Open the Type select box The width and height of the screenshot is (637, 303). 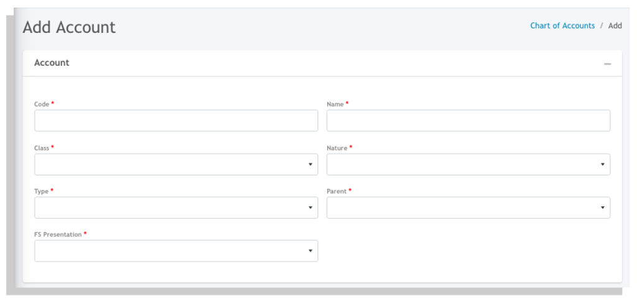pos(176,207)
